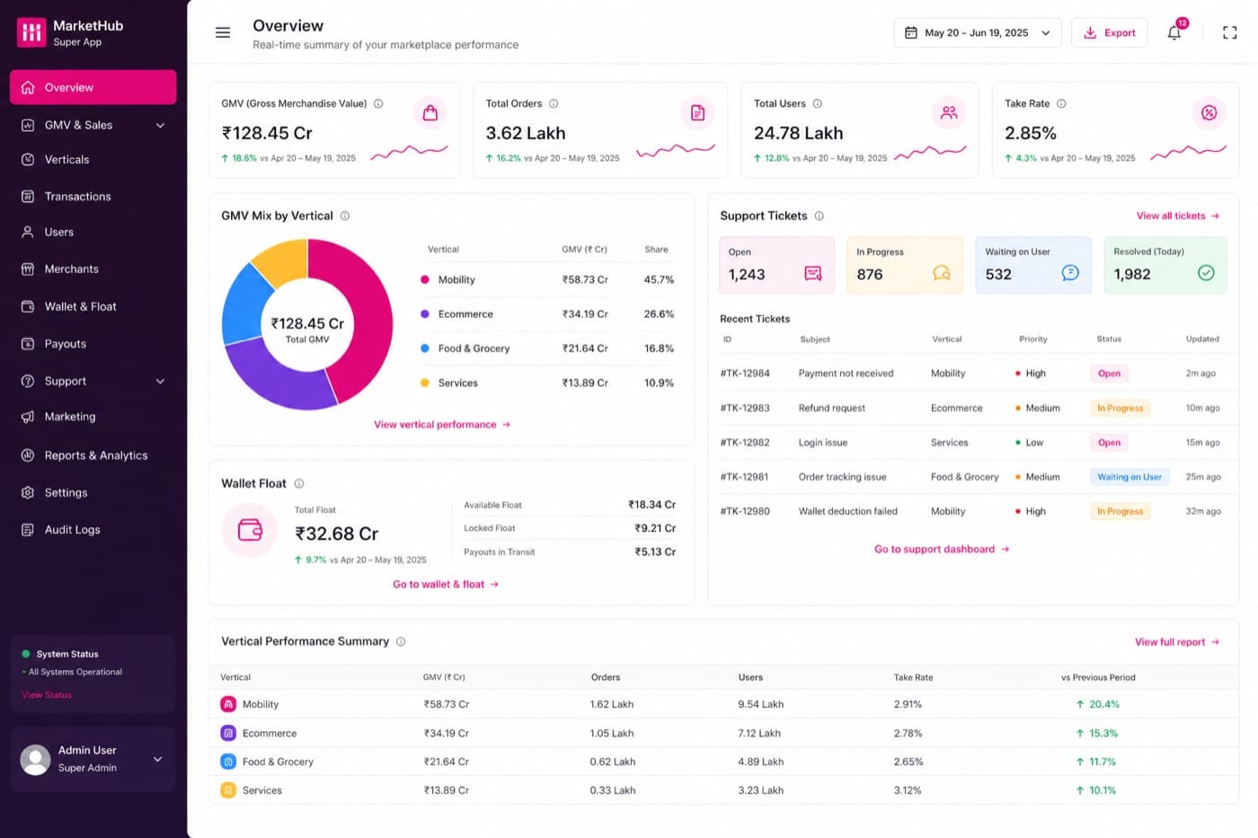Click the document icon on Total Orders card
Image resolution: width=1258 pixels, height=838 pixels.
pos(698,112)
